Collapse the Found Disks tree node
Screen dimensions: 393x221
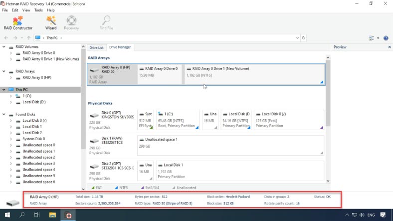(x=4, y=114)
